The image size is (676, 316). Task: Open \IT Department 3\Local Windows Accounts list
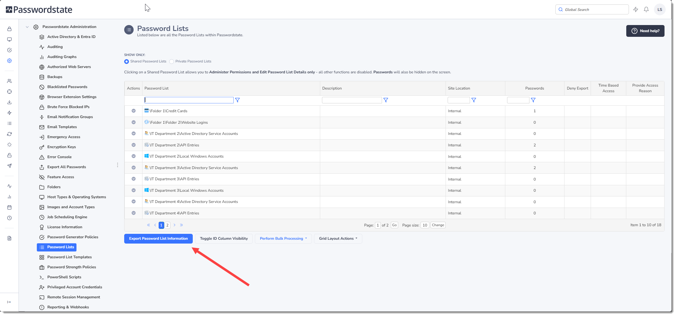187,191
